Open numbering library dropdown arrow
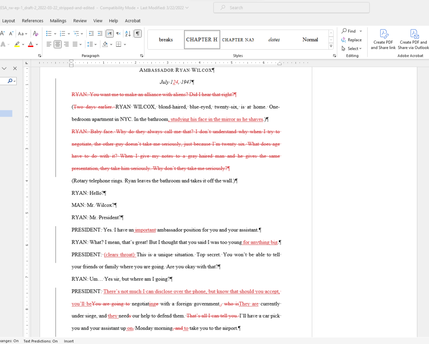Screen dimensions: 429x344 (69, 33)
